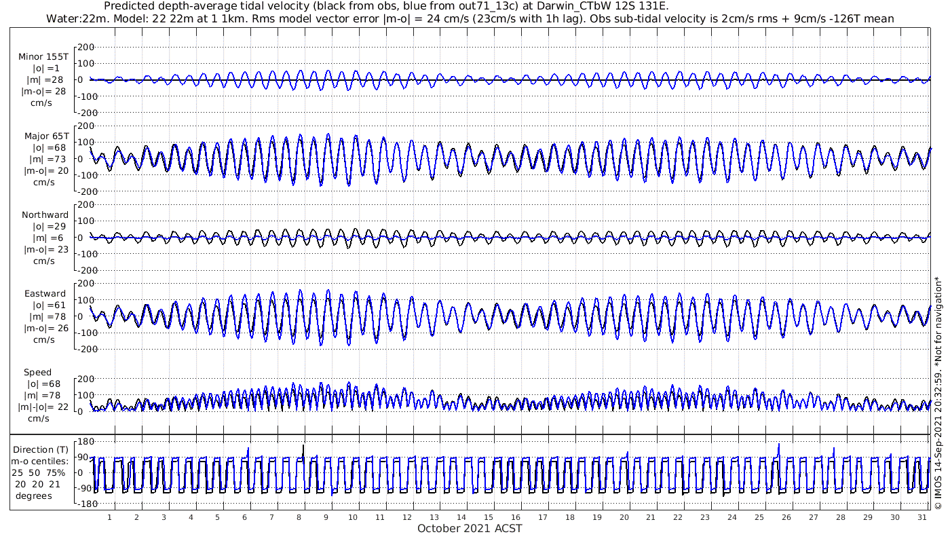Click the 180 tick label of the Direction axis

click(x=85, y=441)
